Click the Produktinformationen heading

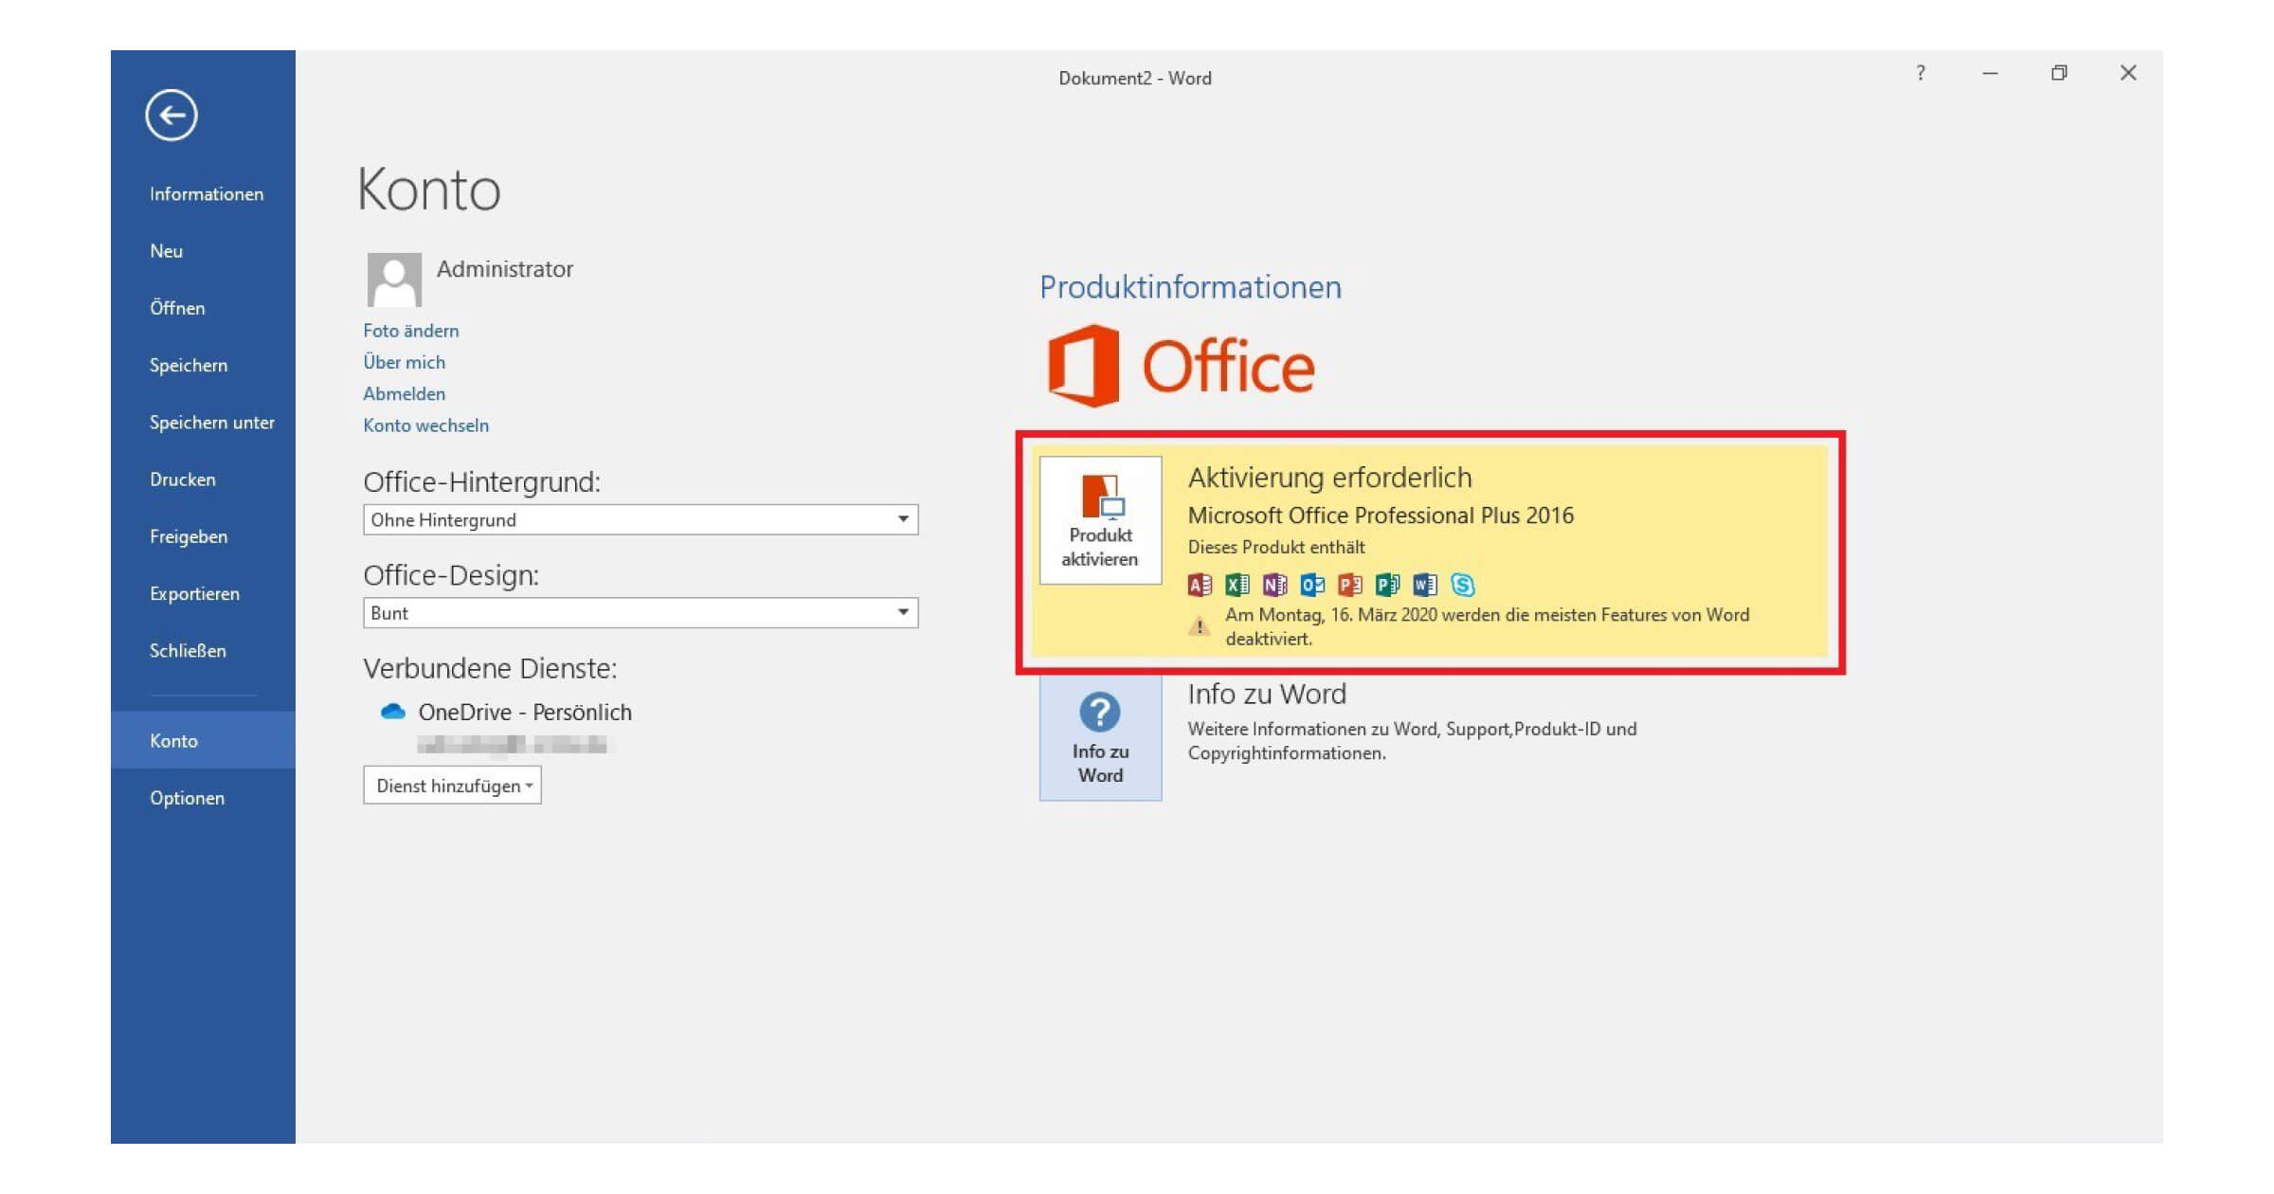[1191, 287]
